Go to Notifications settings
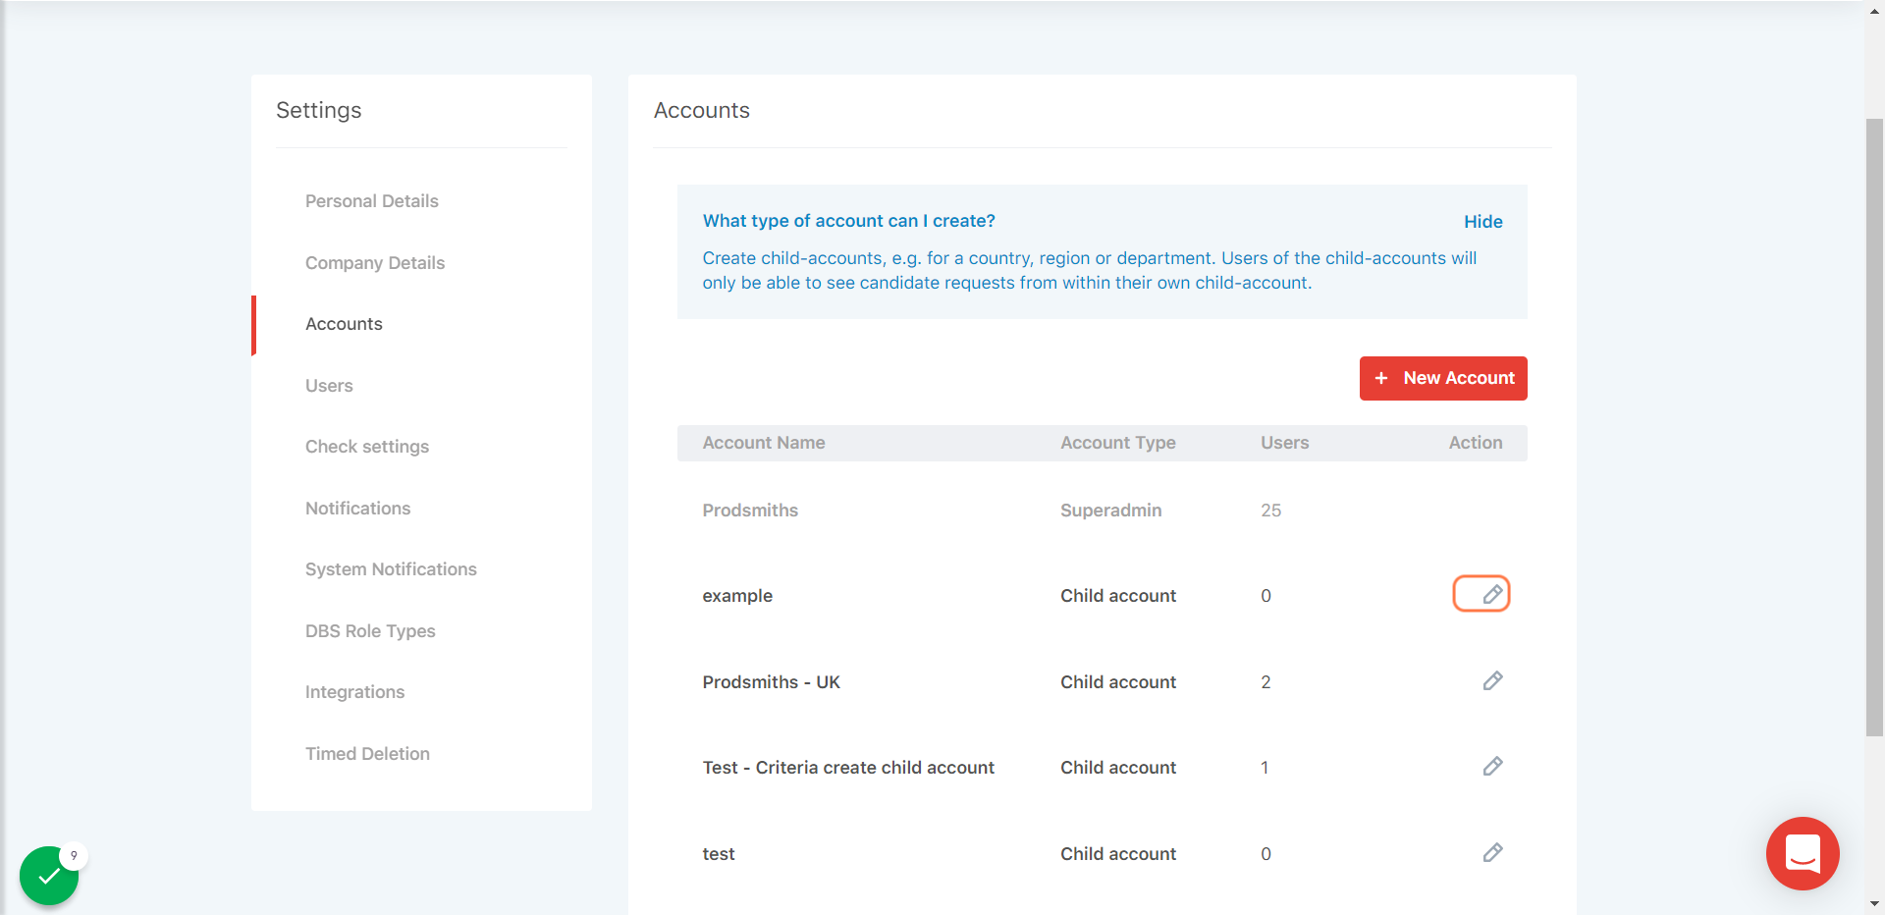Image resolution: width=1885 pixels, height=915 pixels. coord(358,509)
